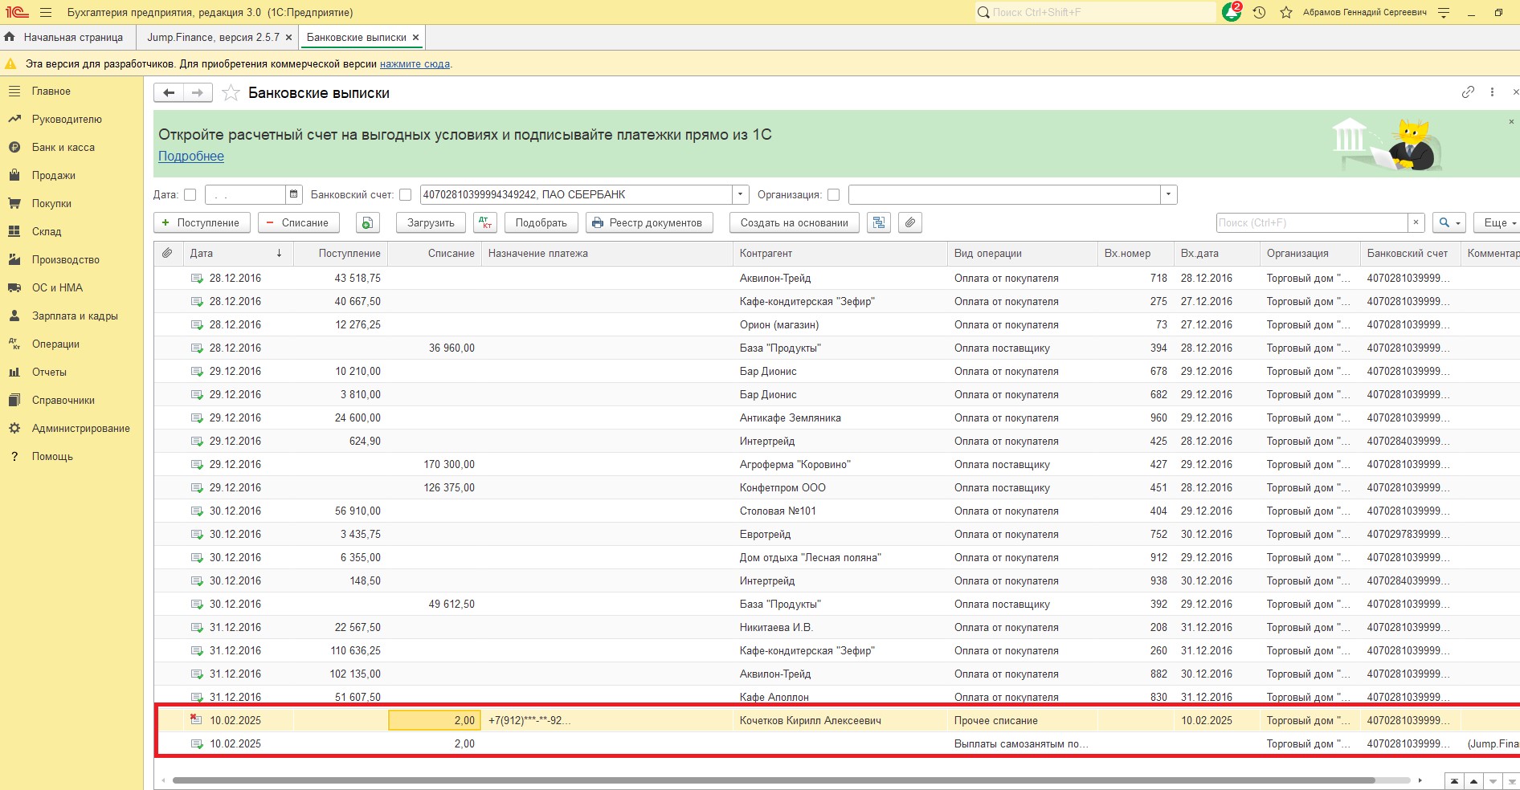Open the calendar picker for Дата field
Image resolution: width=1520 pixels, height=790 pixels.
point(294,194)
